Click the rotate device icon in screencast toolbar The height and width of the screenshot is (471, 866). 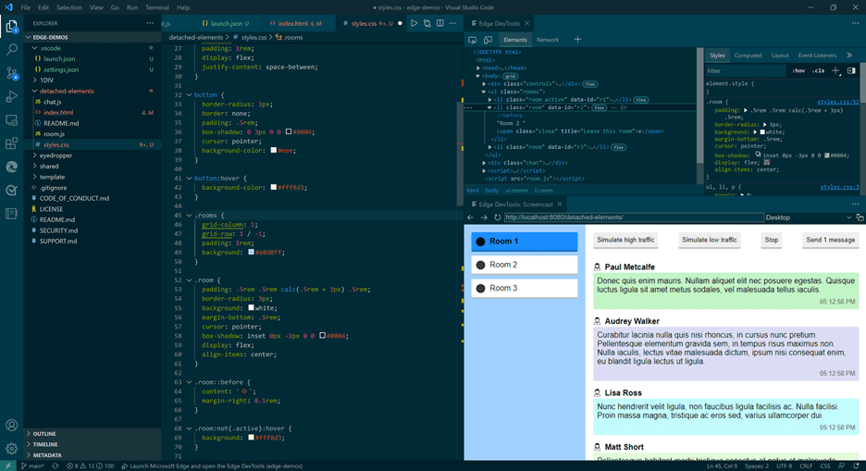click(860, 217)
